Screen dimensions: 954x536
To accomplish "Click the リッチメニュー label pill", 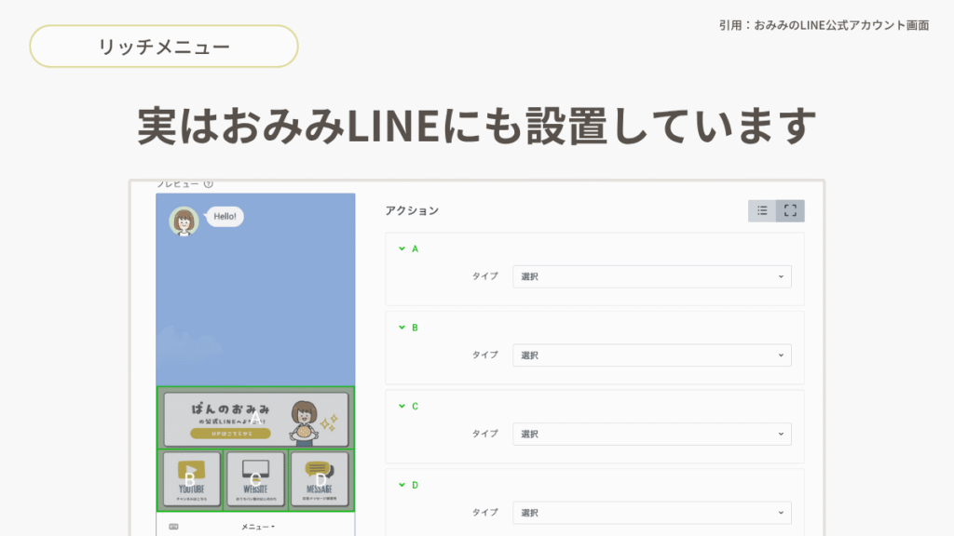I will [164, 46].
